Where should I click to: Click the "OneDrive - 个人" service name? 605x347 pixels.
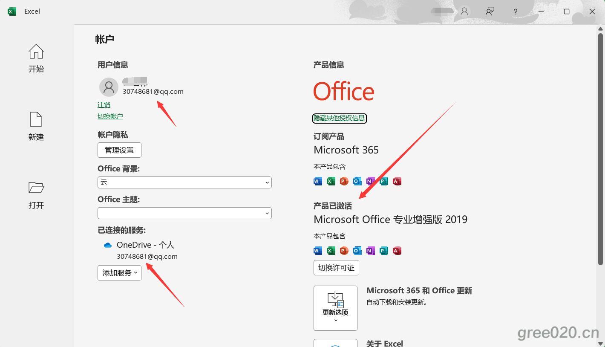[145, 245]
